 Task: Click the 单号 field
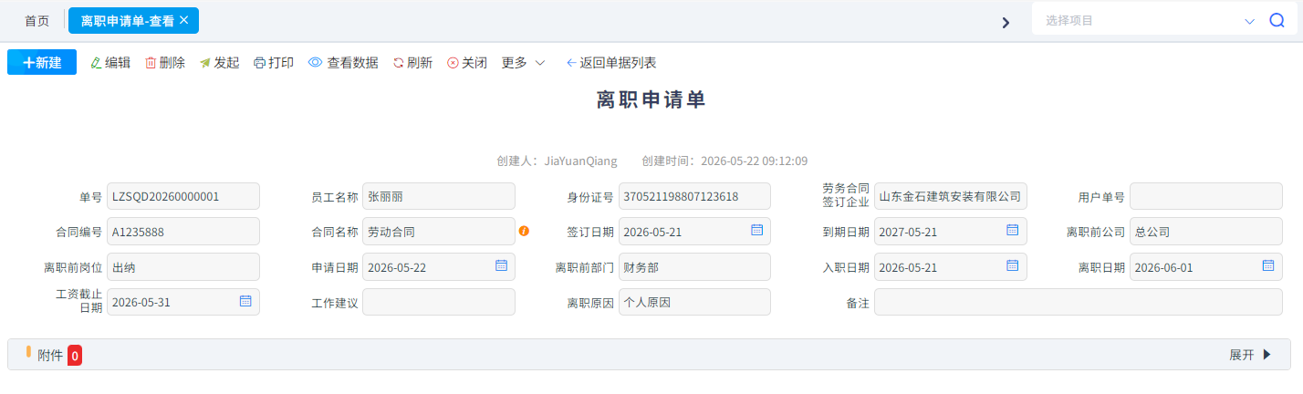(x=183, y=196)
